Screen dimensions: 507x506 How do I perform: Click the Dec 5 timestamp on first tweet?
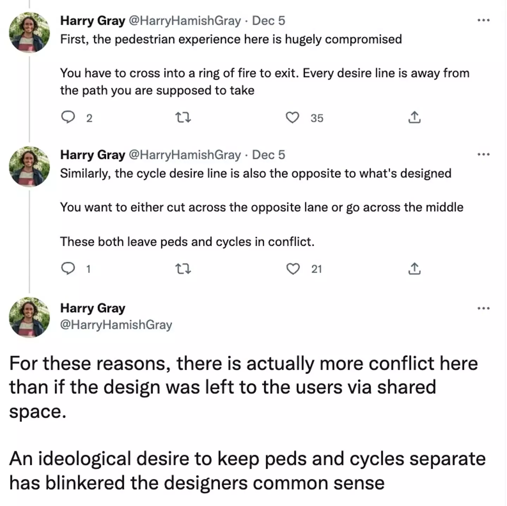coord(268,21)
